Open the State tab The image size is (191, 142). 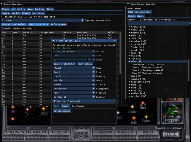pyautogui.click(x=50, y=9)
